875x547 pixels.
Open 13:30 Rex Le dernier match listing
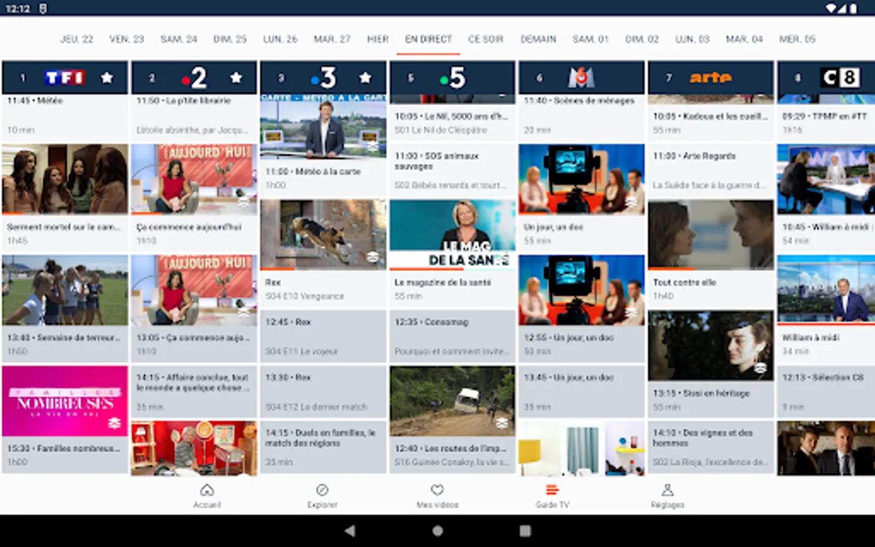pyautogui.click(x=323, y=391)
